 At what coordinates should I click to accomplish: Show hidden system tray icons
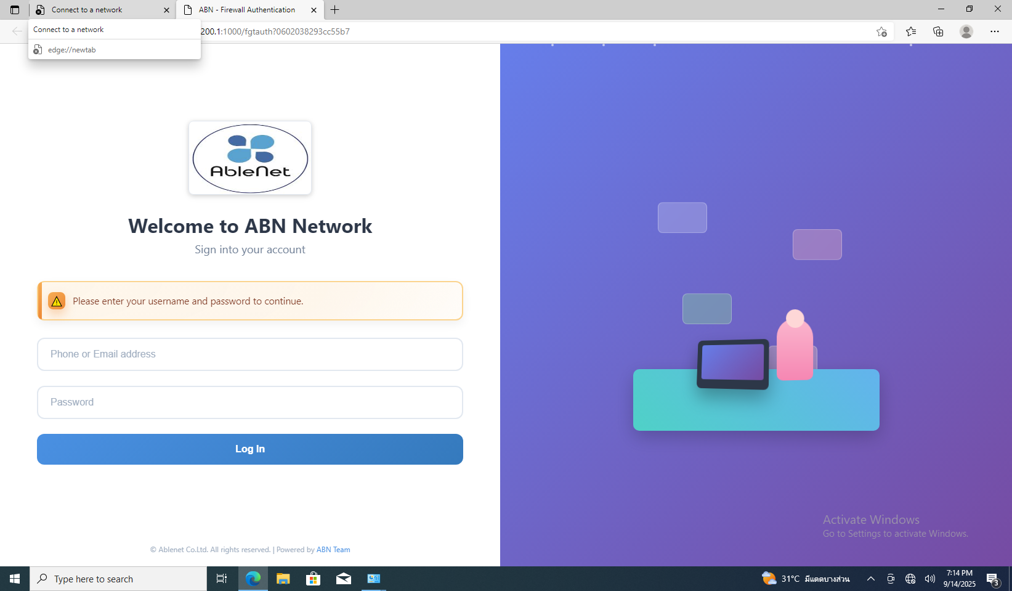[871, 579]
